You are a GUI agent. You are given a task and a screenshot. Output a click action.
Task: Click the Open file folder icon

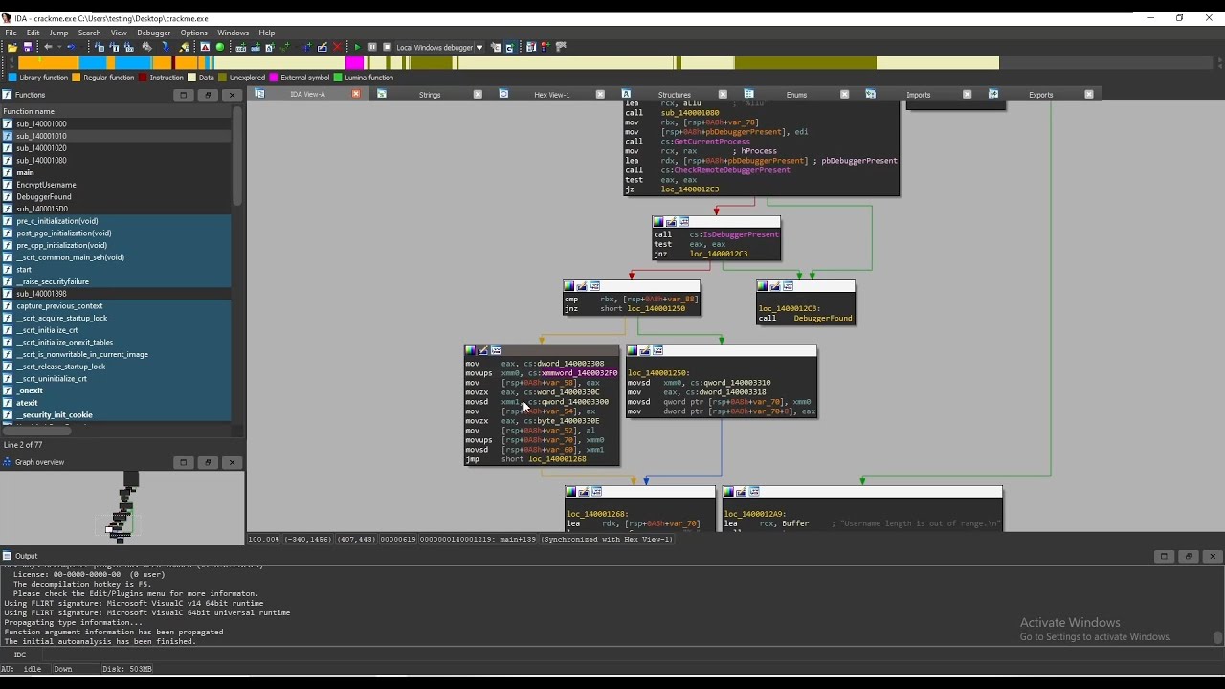(x=12, y=47)
